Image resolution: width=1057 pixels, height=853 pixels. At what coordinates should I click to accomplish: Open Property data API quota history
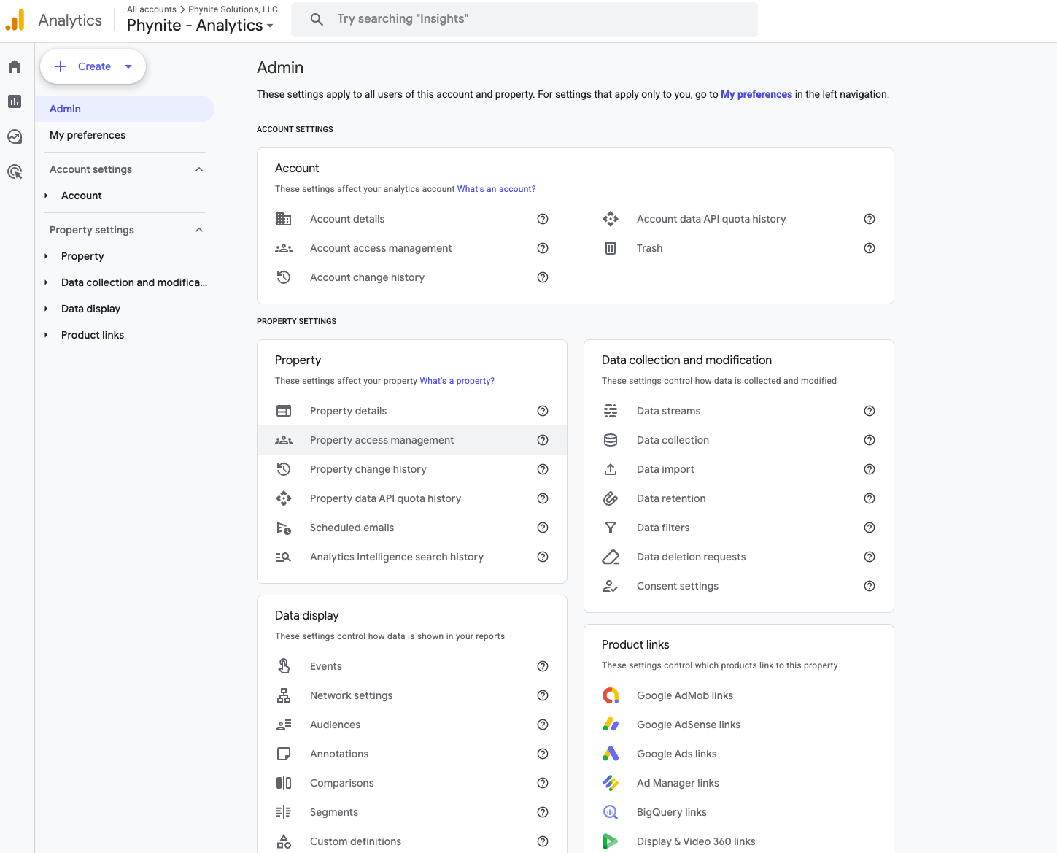412,498
